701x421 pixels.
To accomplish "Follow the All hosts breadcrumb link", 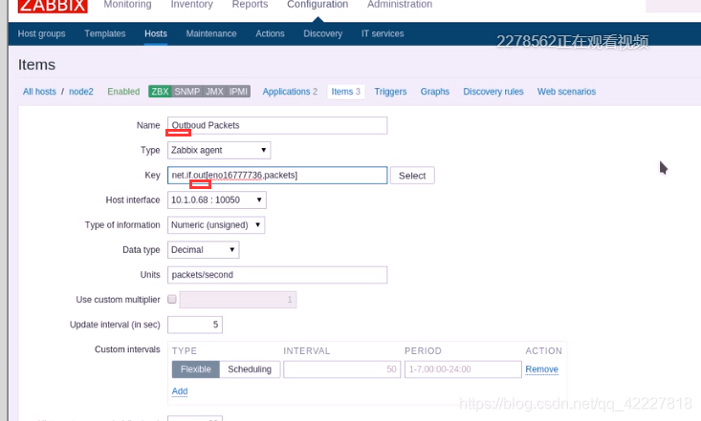I will coord(39,92).
